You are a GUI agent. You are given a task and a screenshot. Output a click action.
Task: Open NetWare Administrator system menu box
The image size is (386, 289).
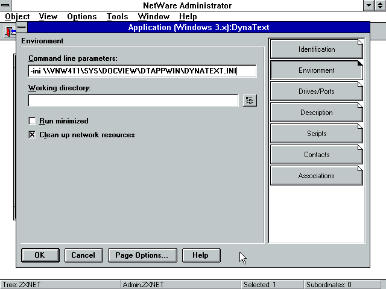[5, 5]
